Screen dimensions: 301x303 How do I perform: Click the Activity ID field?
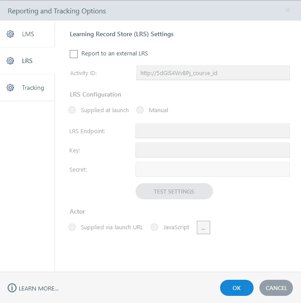213,73
